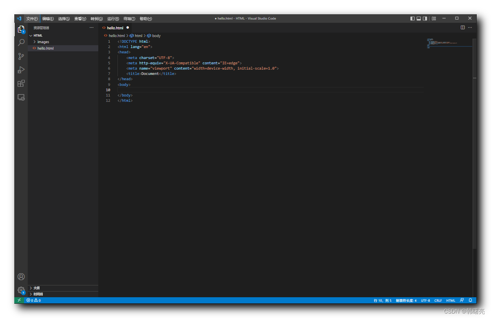Click the CRLF line ending button
Screen dimensions: 491x318
[438, 300]
